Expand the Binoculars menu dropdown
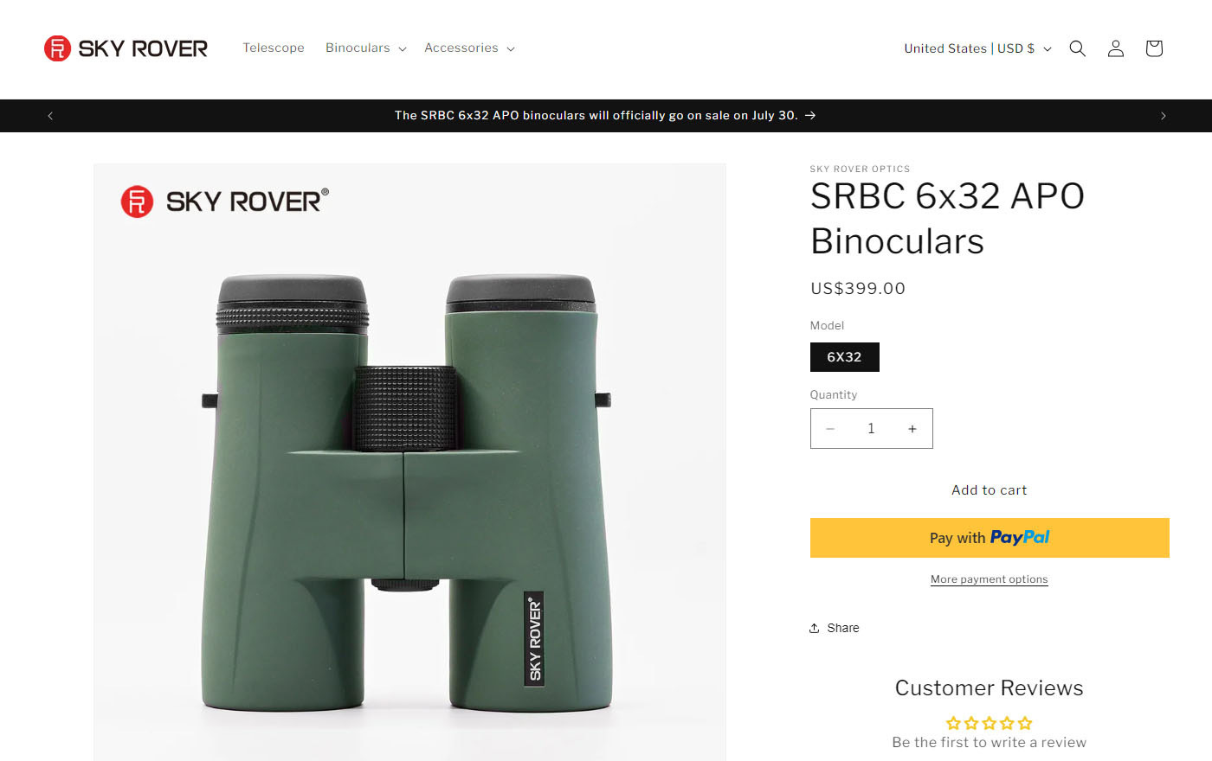1212x761 pixels. pos(365,48)
